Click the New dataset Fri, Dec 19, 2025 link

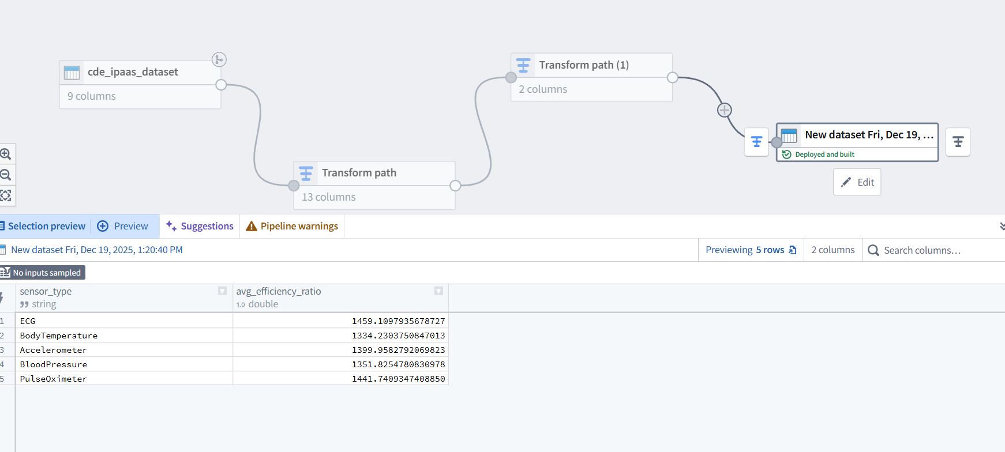(x=97, y=250)
